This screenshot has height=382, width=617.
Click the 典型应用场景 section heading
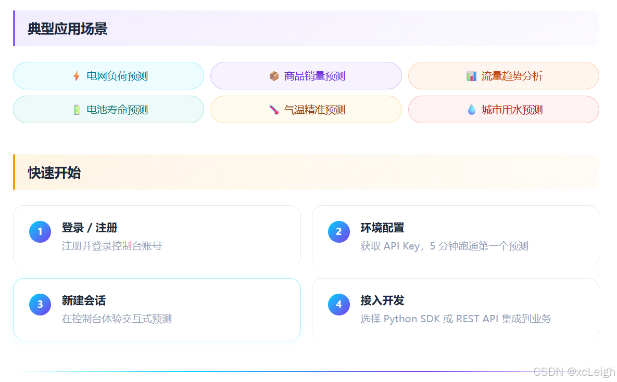click(x=68, y=29)
